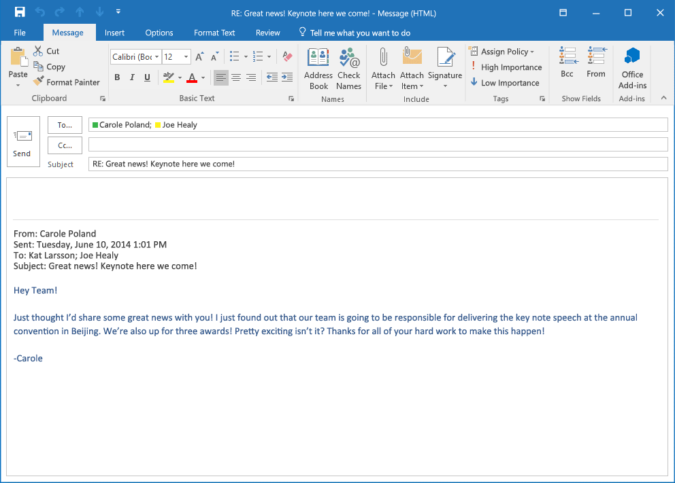Open the red font color arrow
The height and width of the screenshot is (483, 675).
(x=203, y=77)
